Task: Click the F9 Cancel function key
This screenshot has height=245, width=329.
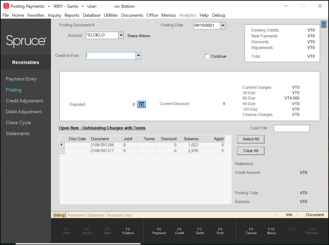Action: (x=251, y=231)
